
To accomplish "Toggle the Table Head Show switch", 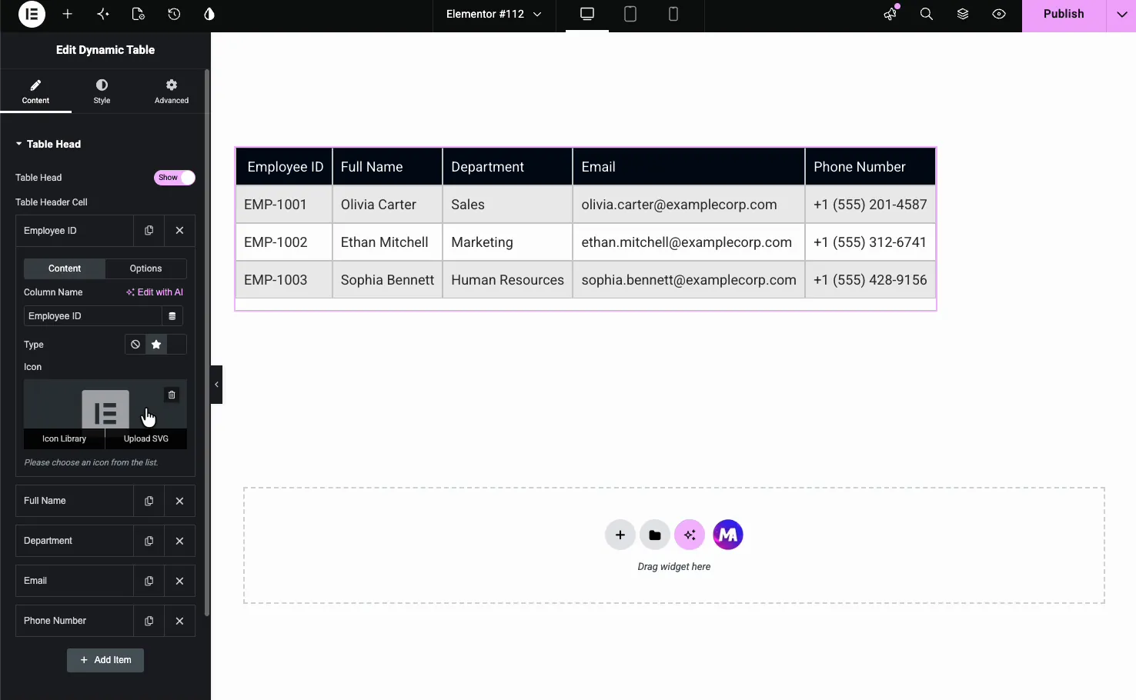I will pos(175,178).
